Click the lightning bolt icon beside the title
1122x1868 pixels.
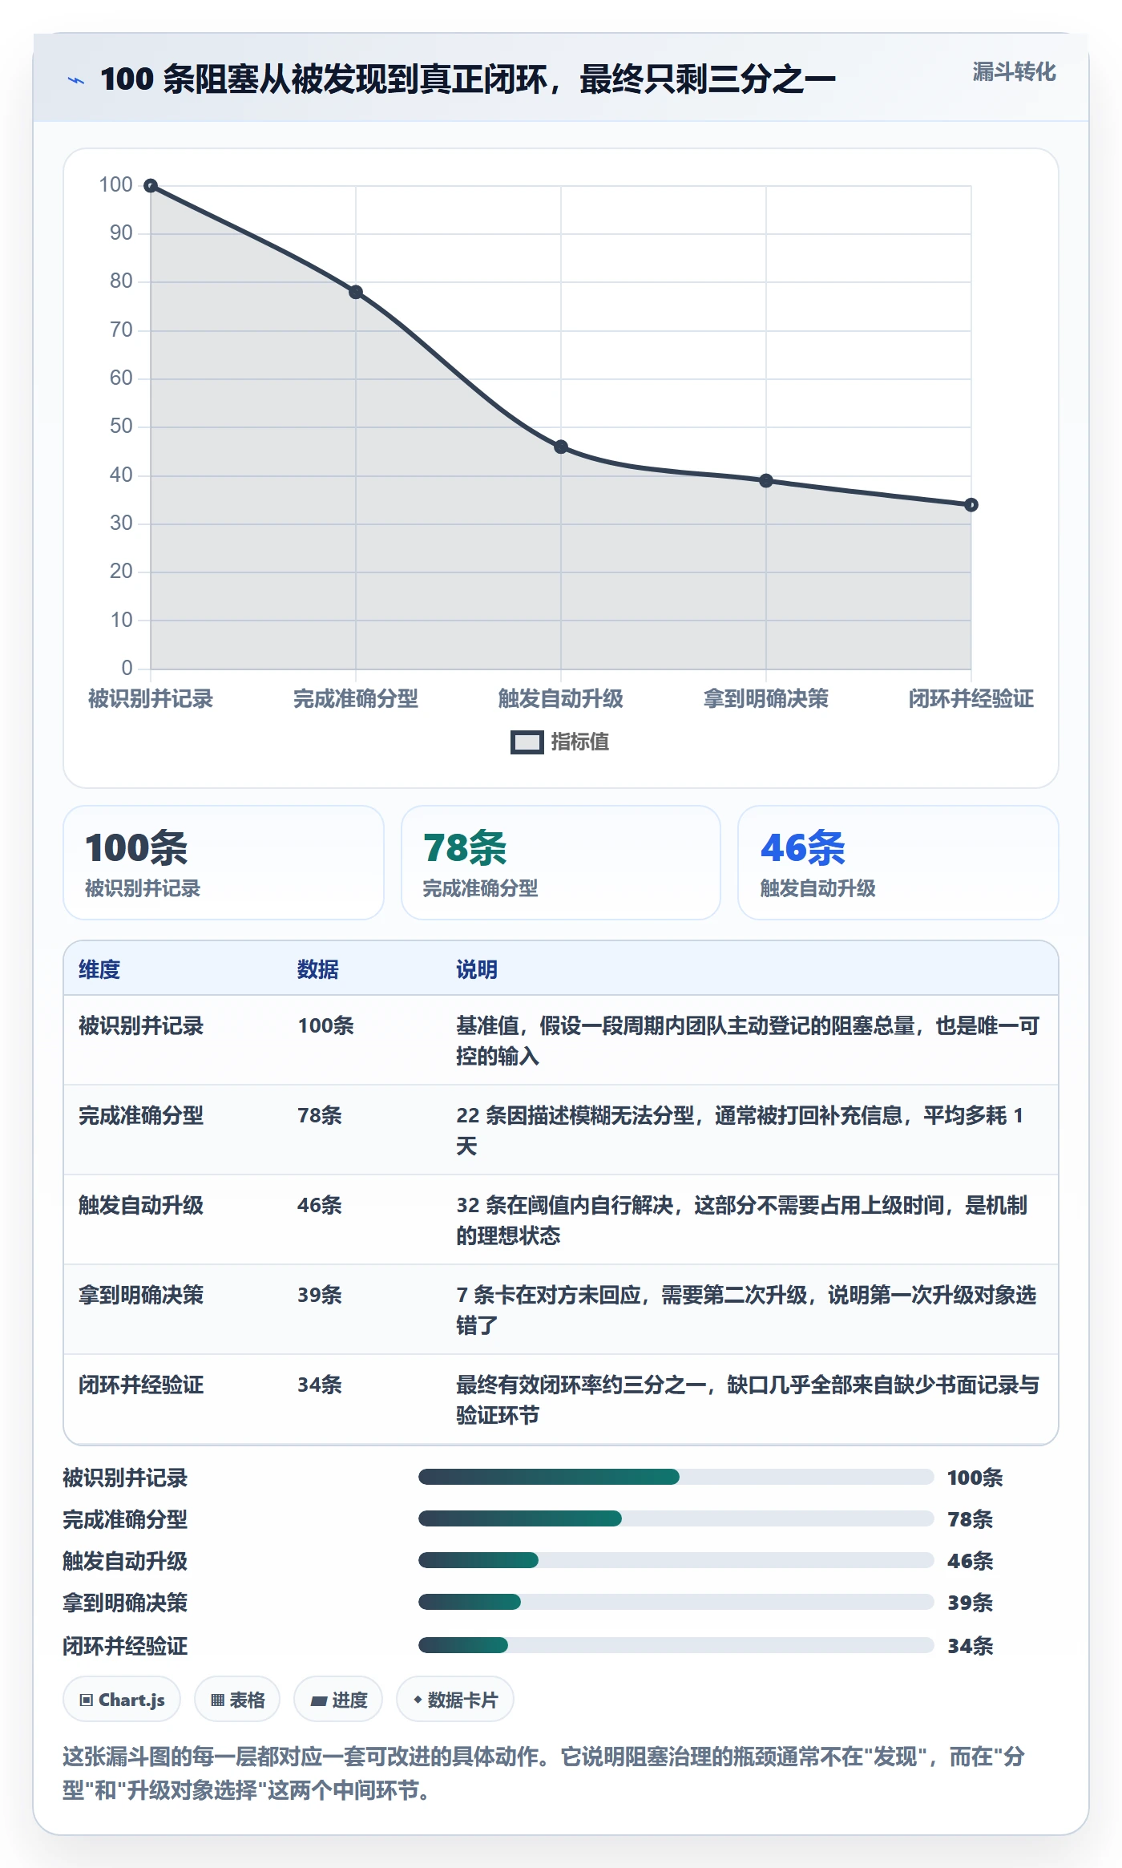click(x=76, y=80)
